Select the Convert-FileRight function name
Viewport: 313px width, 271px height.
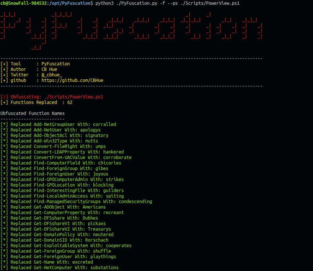click(56, 147)
